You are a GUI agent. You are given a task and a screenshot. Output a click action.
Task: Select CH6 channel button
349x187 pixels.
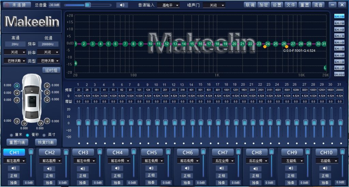click(187, 153)
